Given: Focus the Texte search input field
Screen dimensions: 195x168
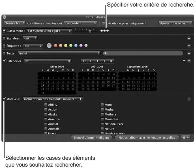Looking at the screenshot, I should click(143, 53).
